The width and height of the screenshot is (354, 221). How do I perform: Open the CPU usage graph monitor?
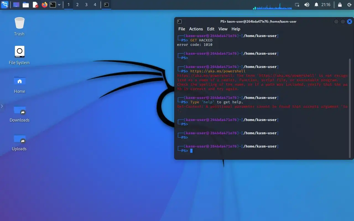[x=272, y=6]
